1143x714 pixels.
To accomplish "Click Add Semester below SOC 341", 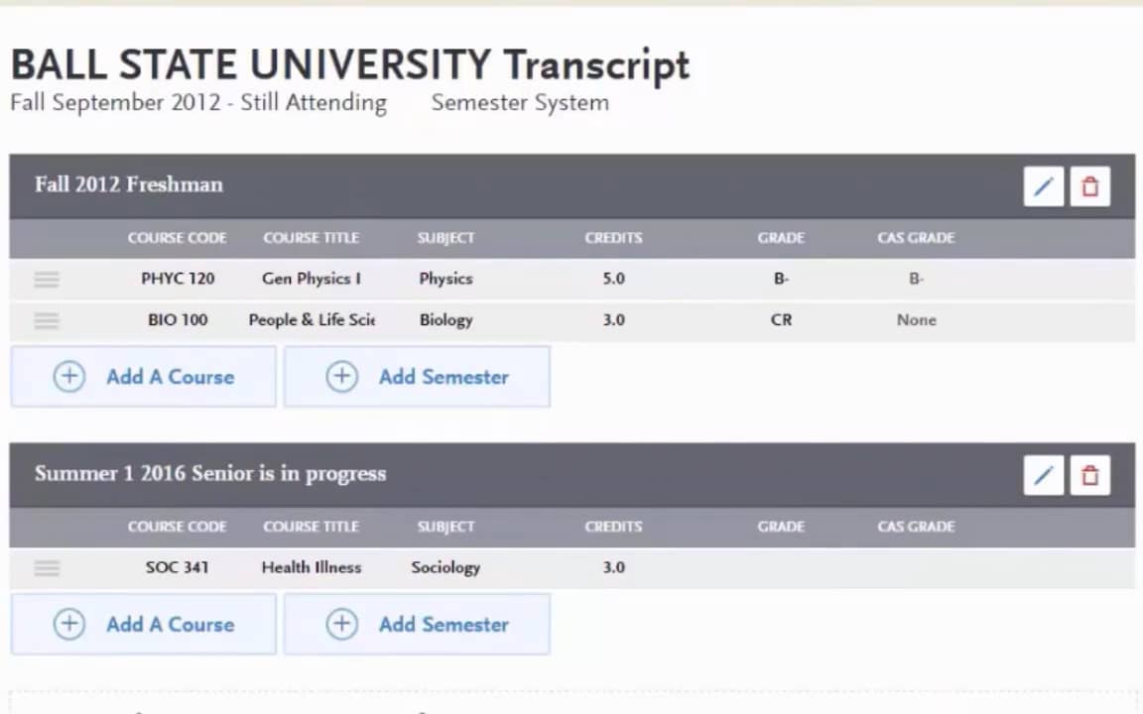I will (x=417, y=625).
